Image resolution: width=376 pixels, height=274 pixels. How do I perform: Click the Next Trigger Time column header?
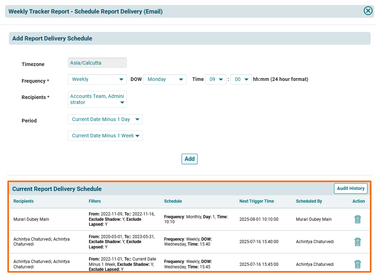click(x=257, y=201)
